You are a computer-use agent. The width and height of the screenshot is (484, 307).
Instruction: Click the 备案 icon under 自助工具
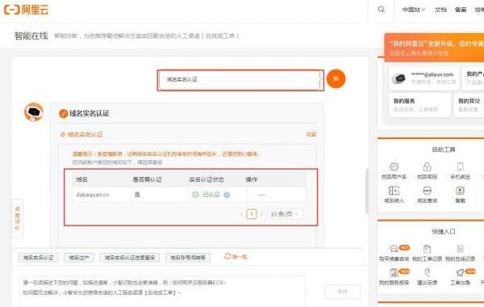point(461,191)
